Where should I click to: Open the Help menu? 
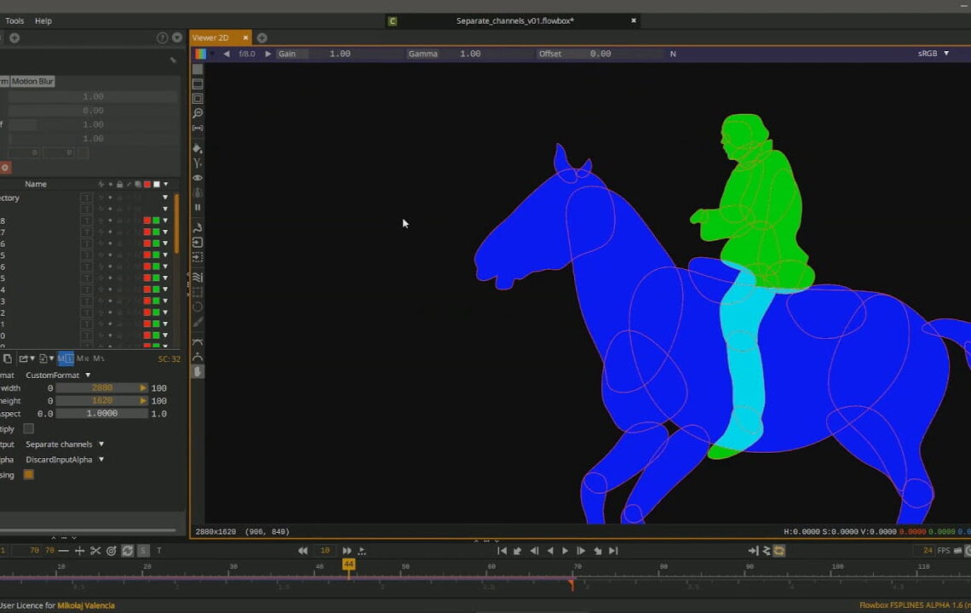click(43, 20)
